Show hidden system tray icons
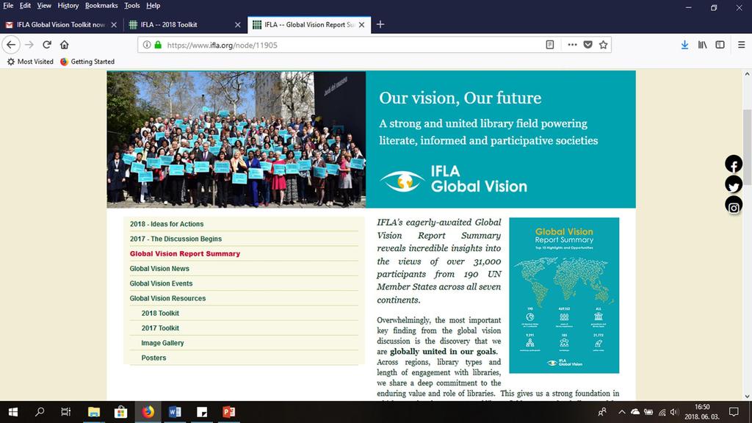 pos(621,412)
